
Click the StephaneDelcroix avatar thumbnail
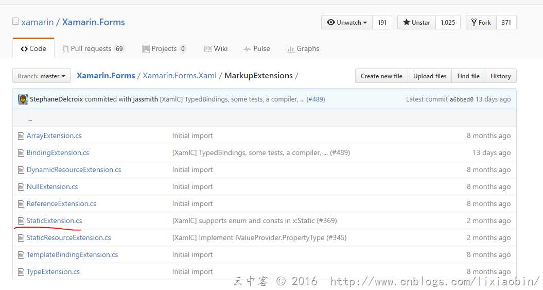click(x=23, y=99)
